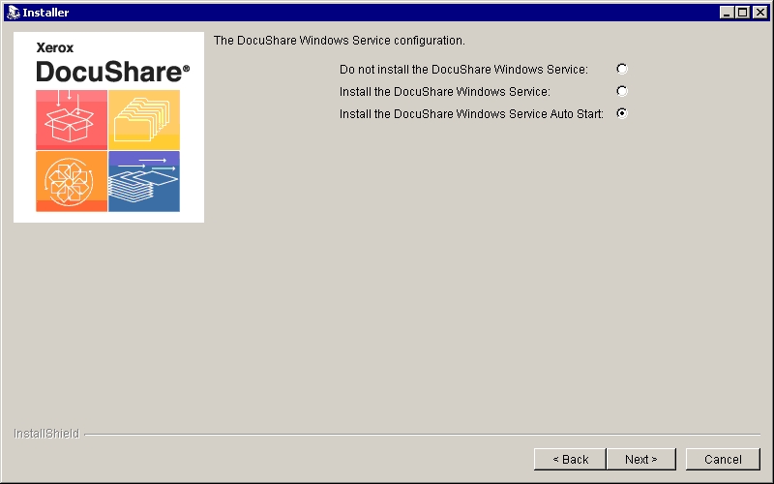Click the 'Installer' window title text
Viewport: 774px width, 484px height.
45,13
